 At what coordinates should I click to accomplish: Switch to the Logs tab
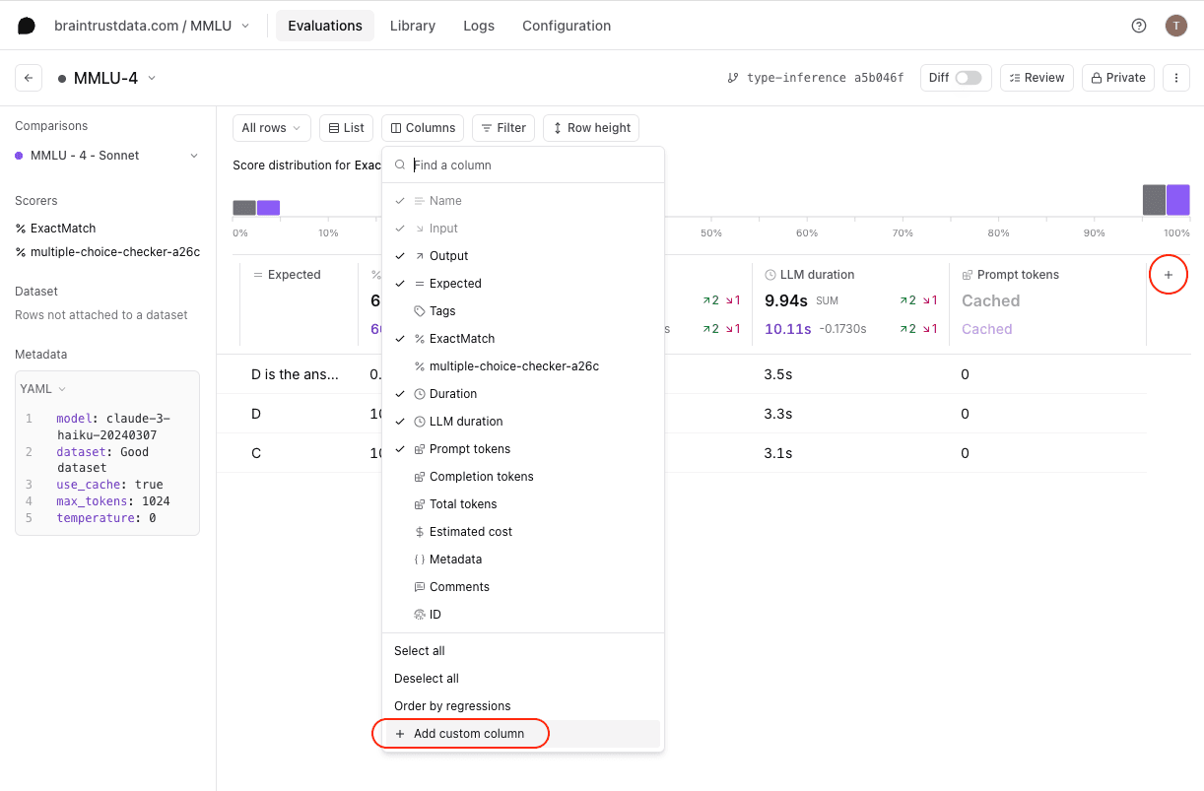(x=478, y=26)
